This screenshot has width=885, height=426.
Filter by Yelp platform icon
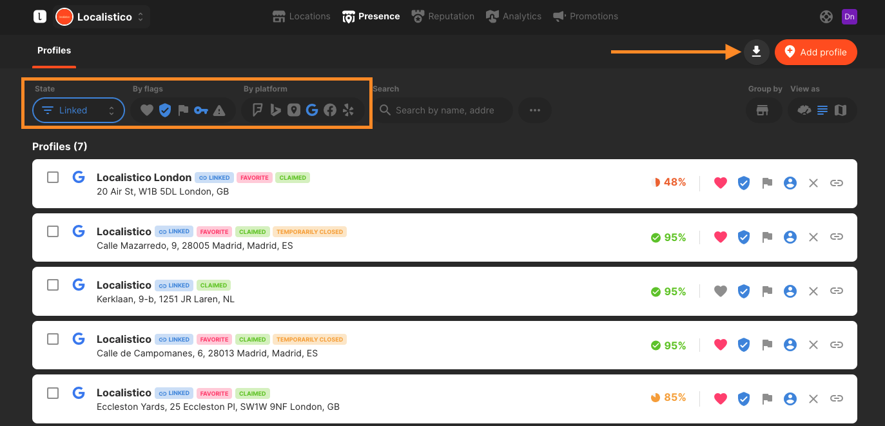click(349, 110)
